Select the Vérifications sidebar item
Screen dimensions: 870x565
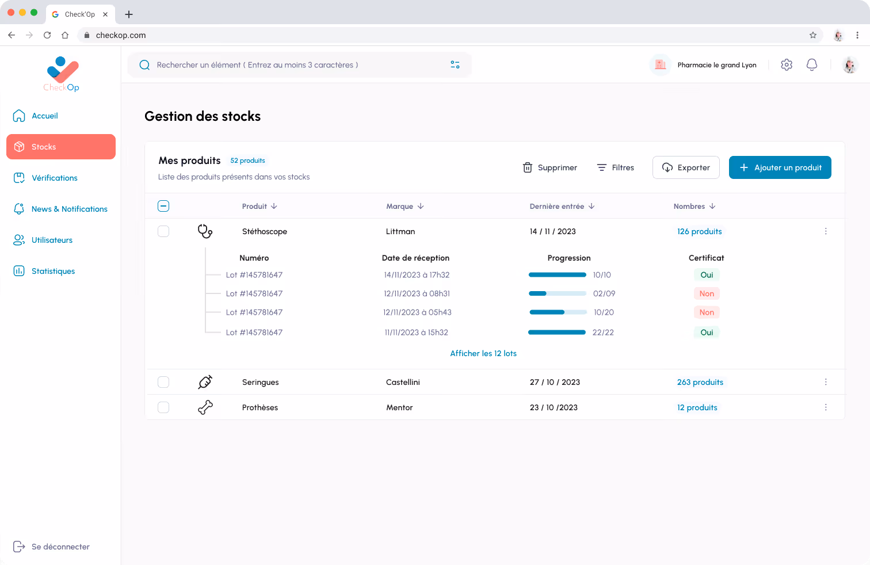[x=55, y=178]
